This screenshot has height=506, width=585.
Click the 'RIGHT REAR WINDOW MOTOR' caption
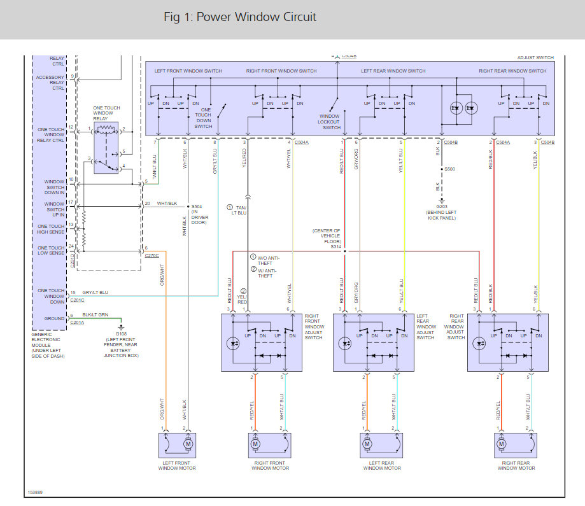coord(516,465)
